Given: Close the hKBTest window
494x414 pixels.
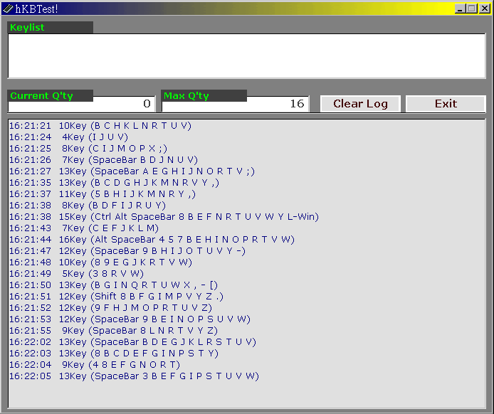Looking at the screenshot, I should pos(484,9).
